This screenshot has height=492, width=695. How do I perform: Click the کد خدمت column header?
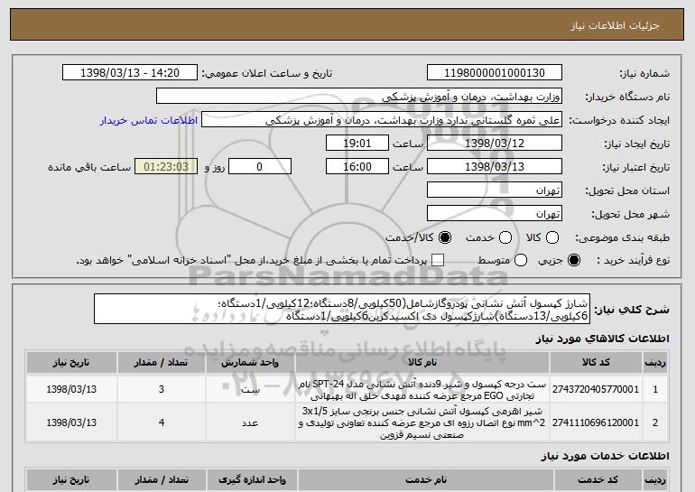tap(598, 480)
